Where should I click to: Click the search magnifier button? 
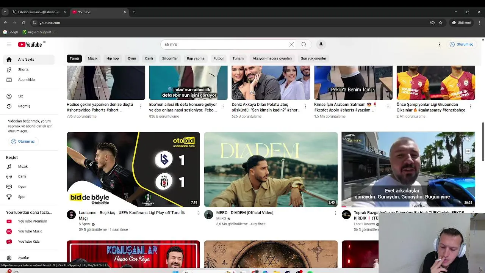[304, 44]
